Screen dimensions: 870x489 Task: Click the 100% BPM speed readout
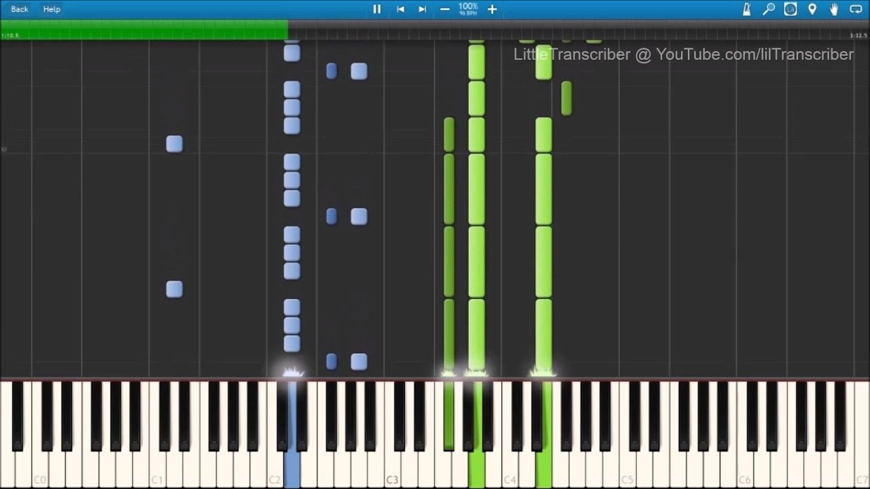tap(468, 9)
